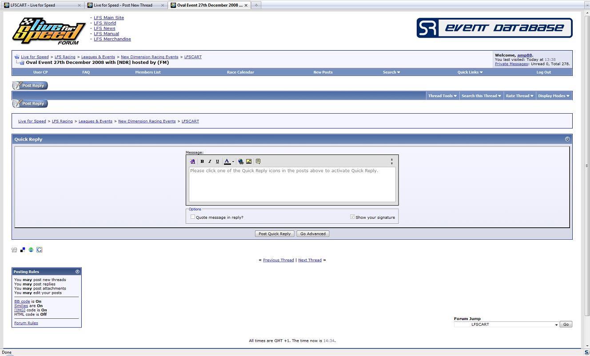Open User CP in navigation bar
Screen dimensions: 590x356
[x=40, y=72]
